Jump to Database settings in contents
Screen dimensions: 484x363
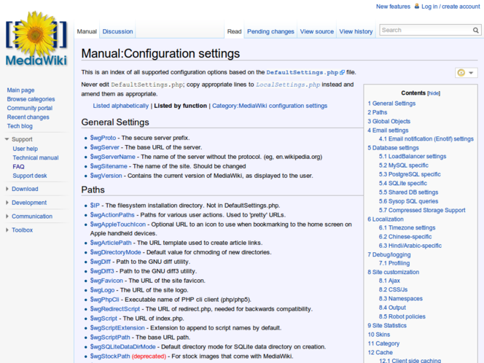394,148
